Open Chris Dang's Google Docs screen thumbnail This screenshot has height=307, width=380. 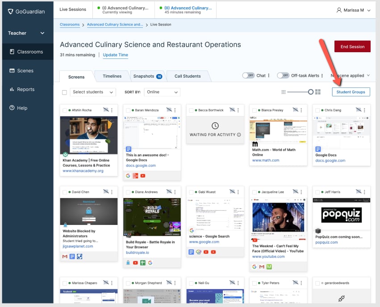[341, 133]
